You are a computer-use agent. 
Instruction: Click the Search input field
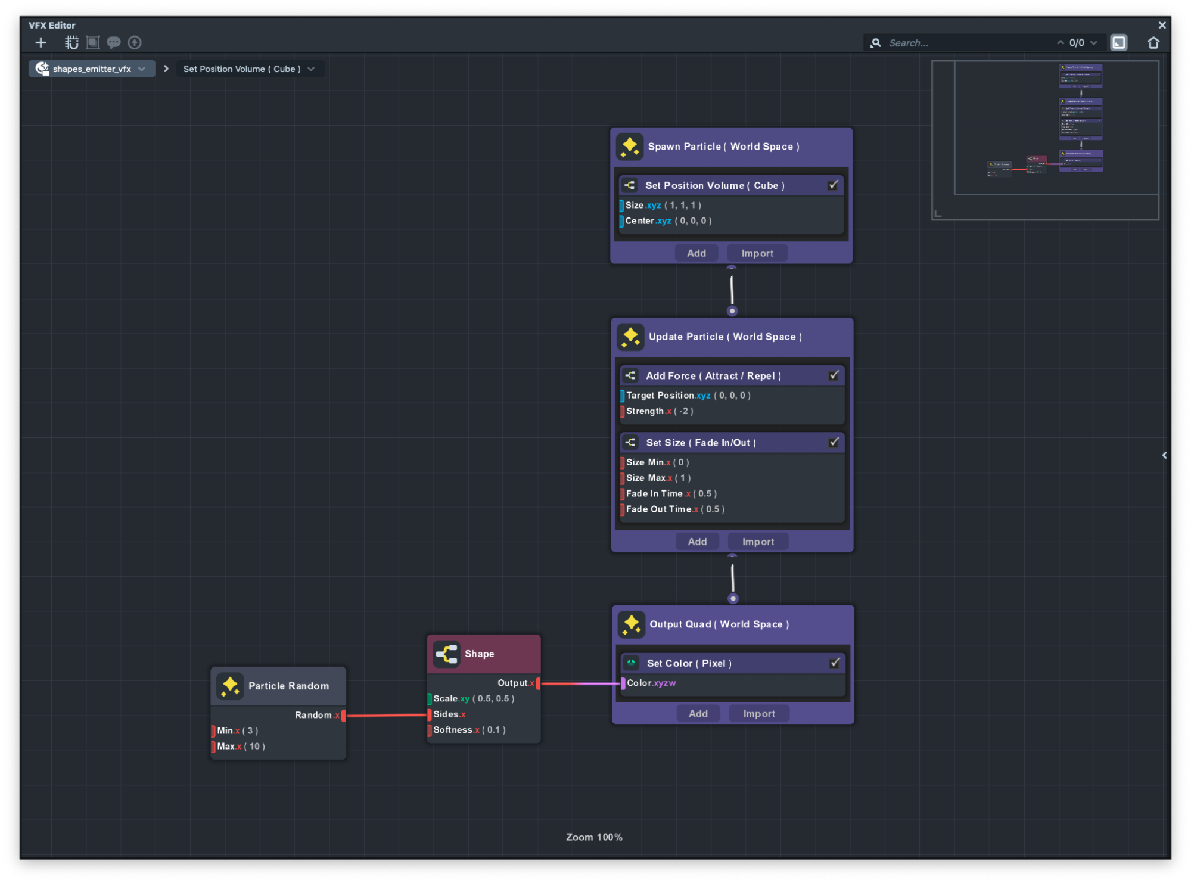pos(965,43)
